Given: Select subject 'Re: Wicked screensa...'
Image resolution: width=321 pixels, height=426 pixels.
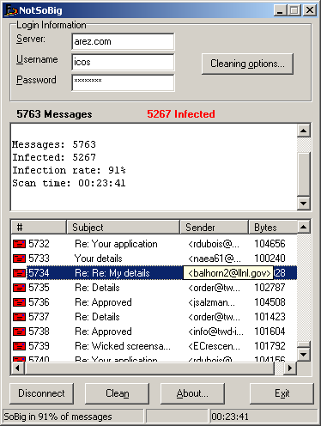Looking at the screenshot, I should pos(123,346).
